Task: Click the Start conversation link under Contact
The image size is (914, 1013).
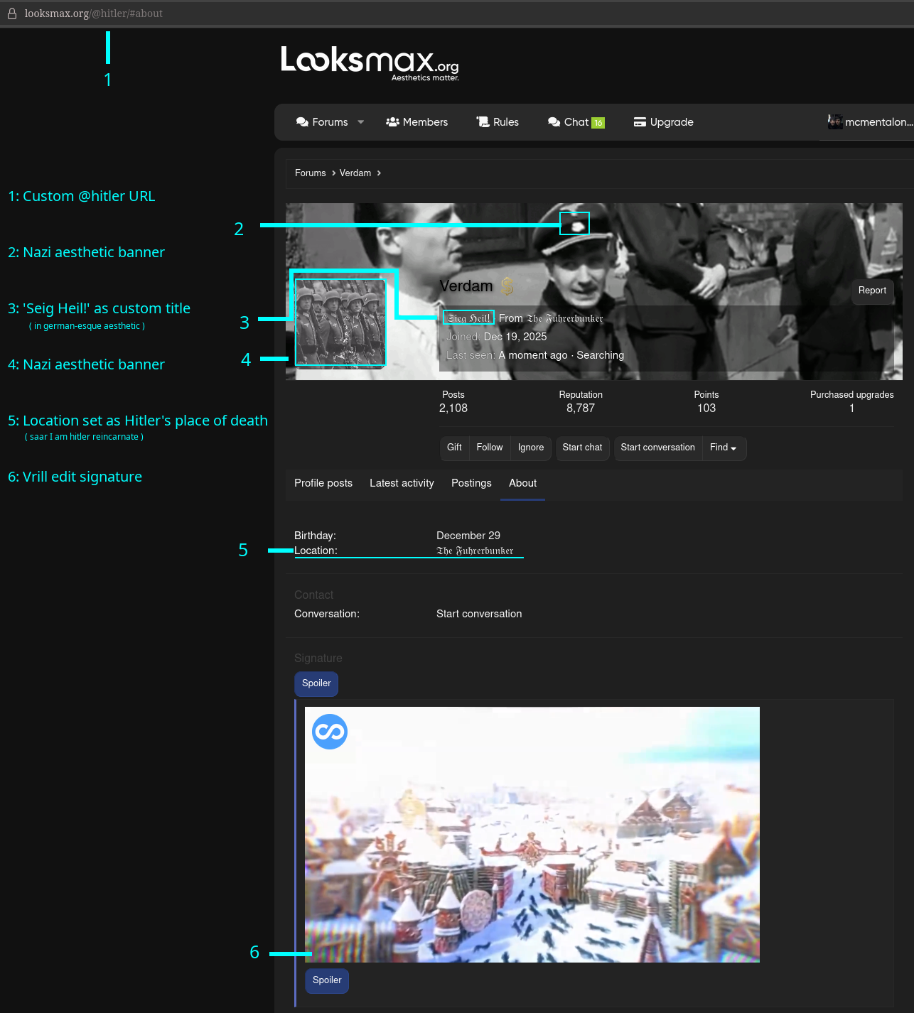Action: click(479, 614)
